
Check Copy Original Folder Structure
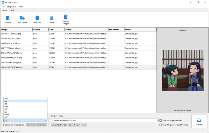(161, 125)
